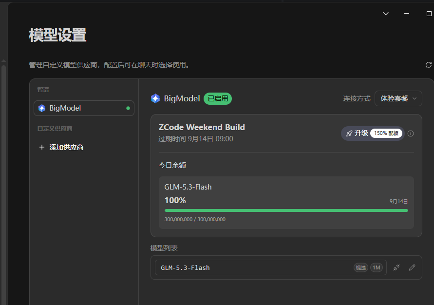Click the 升级 upgrade button

tap(373, 133)
